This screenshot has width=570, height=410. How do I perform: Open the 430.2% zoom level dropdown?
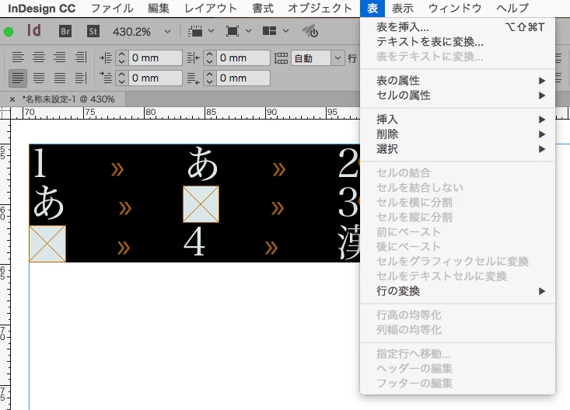click(168, 32)
